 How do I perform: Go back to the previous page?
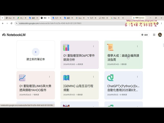coord(3,23)
